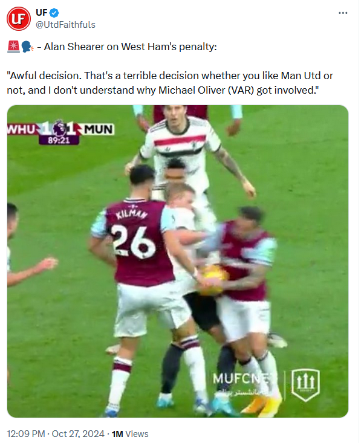
Task: Open the Oct 27, 2024 date link
Action: [x=78, y=434]
